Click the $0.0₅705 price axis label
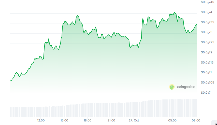The image size is (217, 125). click(207, 82)
